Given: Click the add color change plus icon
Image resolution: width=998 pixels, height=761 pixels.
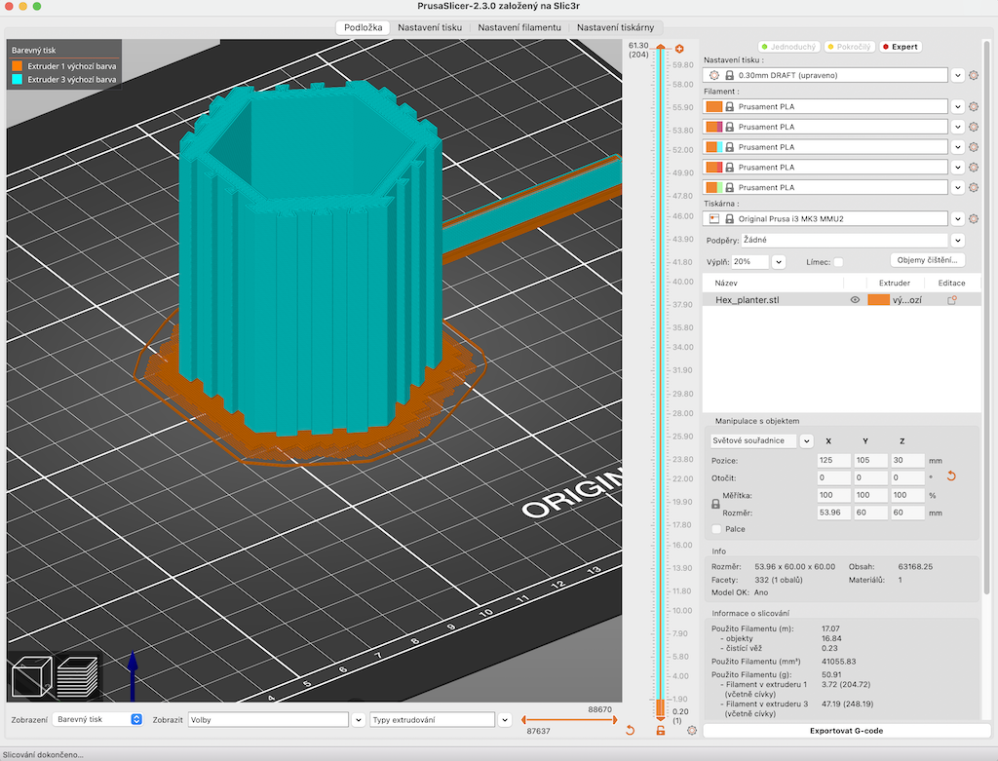Looking at the screenshot, I should click(679, 49).
